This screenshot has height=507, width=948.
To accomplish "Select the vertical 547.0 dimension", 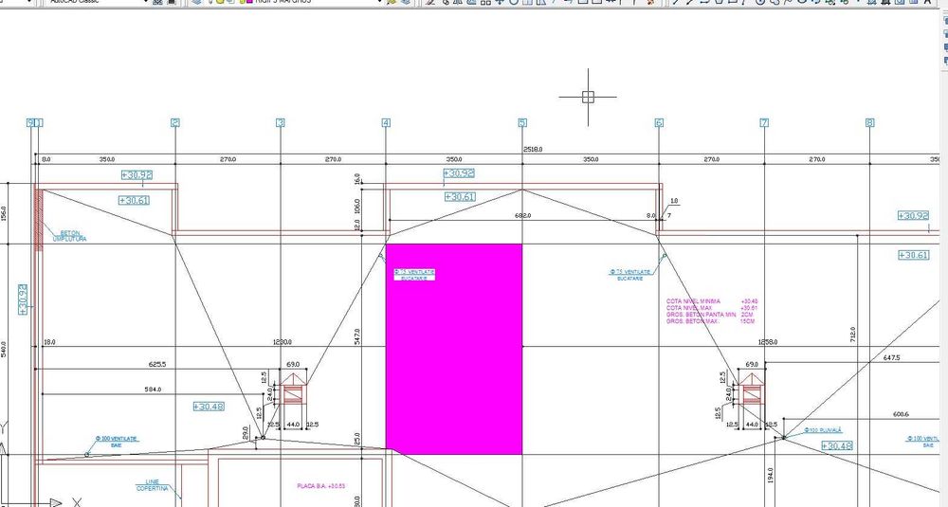I will coord(357,336).
